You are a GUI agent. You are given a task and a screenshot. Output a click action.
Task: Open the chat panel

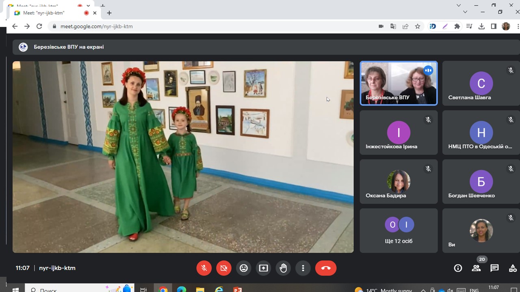(494, 268)
